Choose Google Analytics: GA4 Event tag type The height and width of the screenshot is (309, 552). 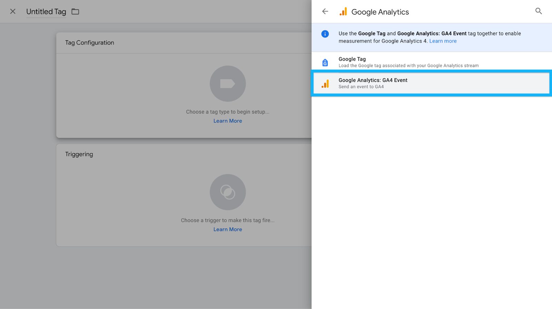(x=432, y=83)
